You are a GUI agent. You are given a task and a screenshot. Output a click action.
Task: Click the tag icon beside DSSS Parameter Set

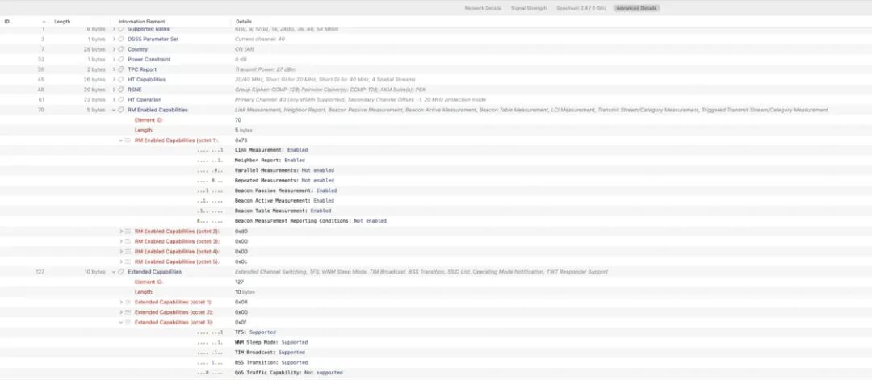point(120,40)
